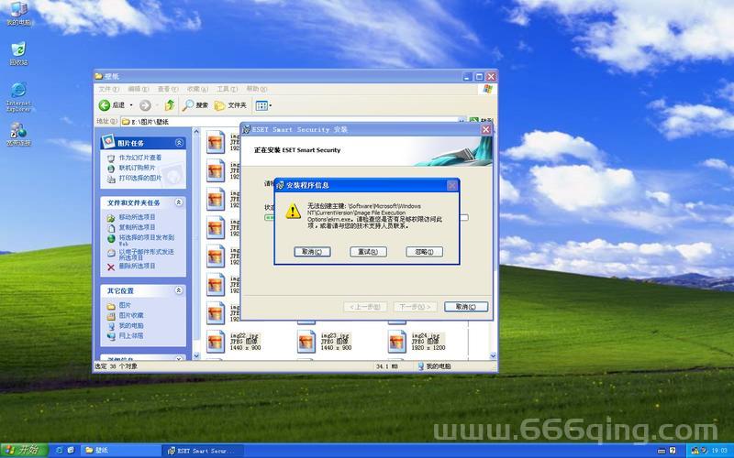Open the 查看 menu in Explorer
The image size is (734, 458).
pyautogui.click(x=168, y=89)
